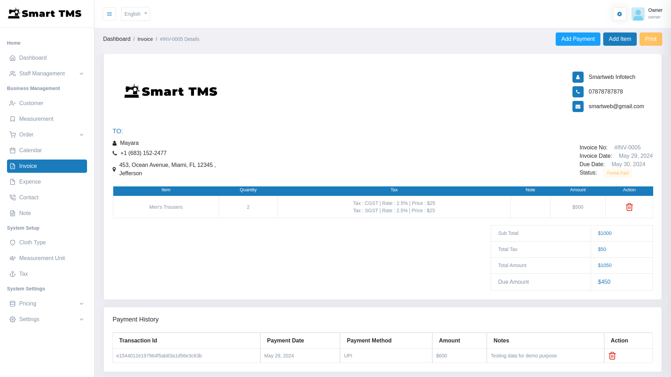
Task: Click the Measurement Unit sidebar entry
Action: pyautogui.click(x=42, y=258)
